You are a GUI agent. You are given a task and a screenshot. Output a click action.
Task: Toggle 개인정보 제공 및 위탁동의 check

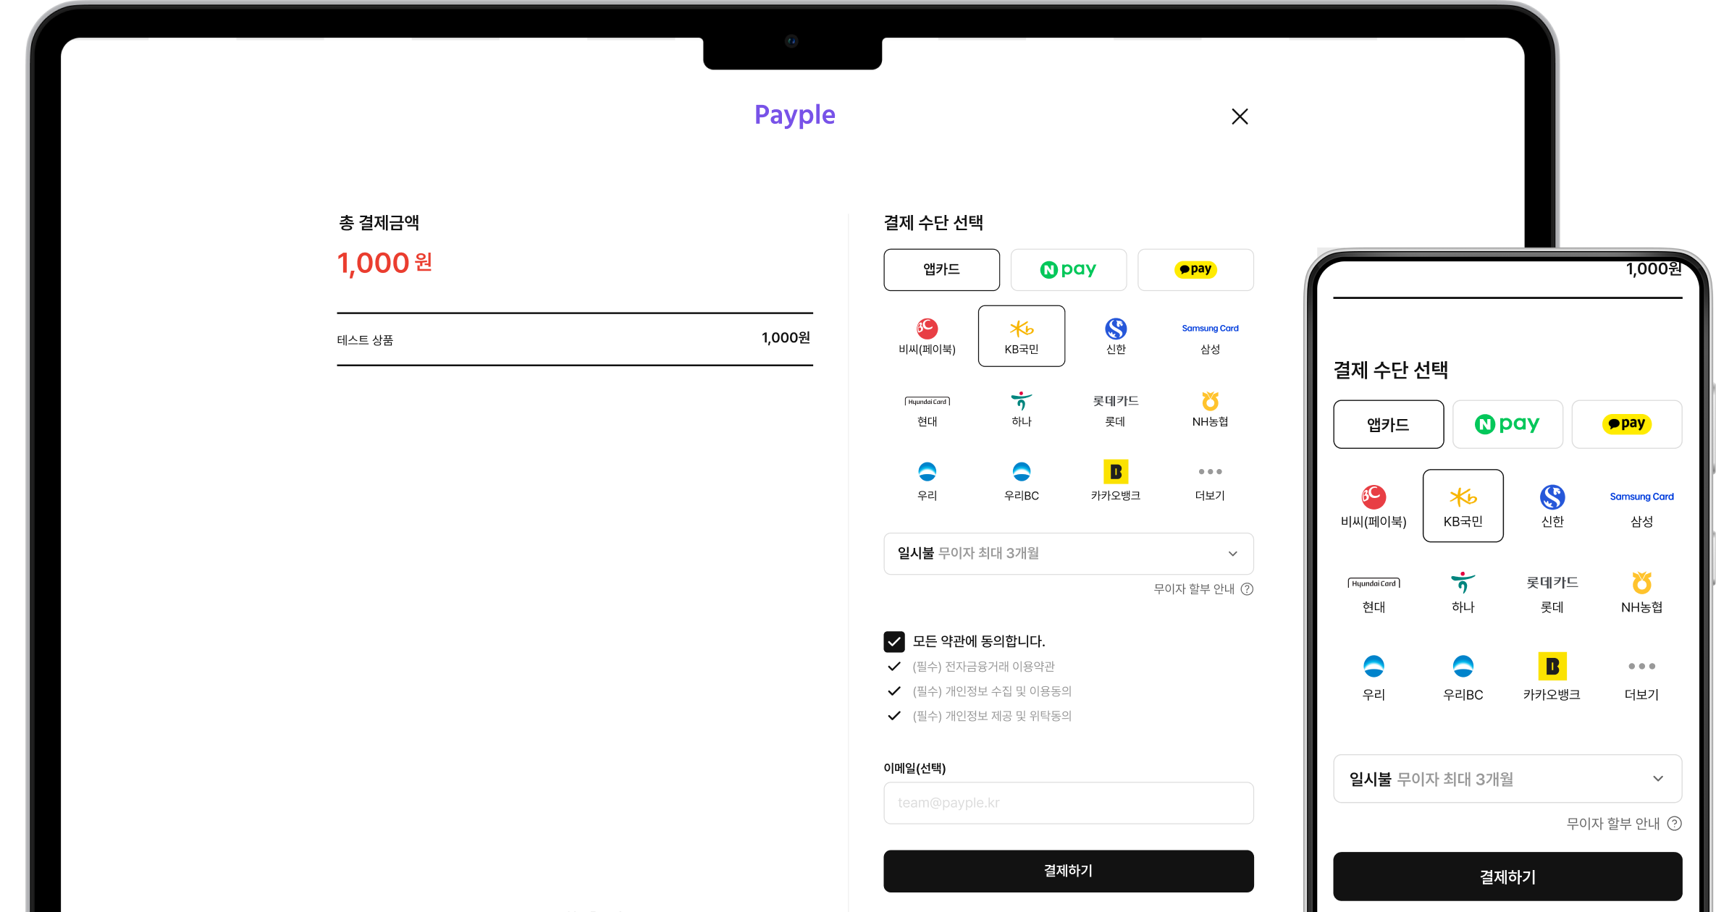894,716
